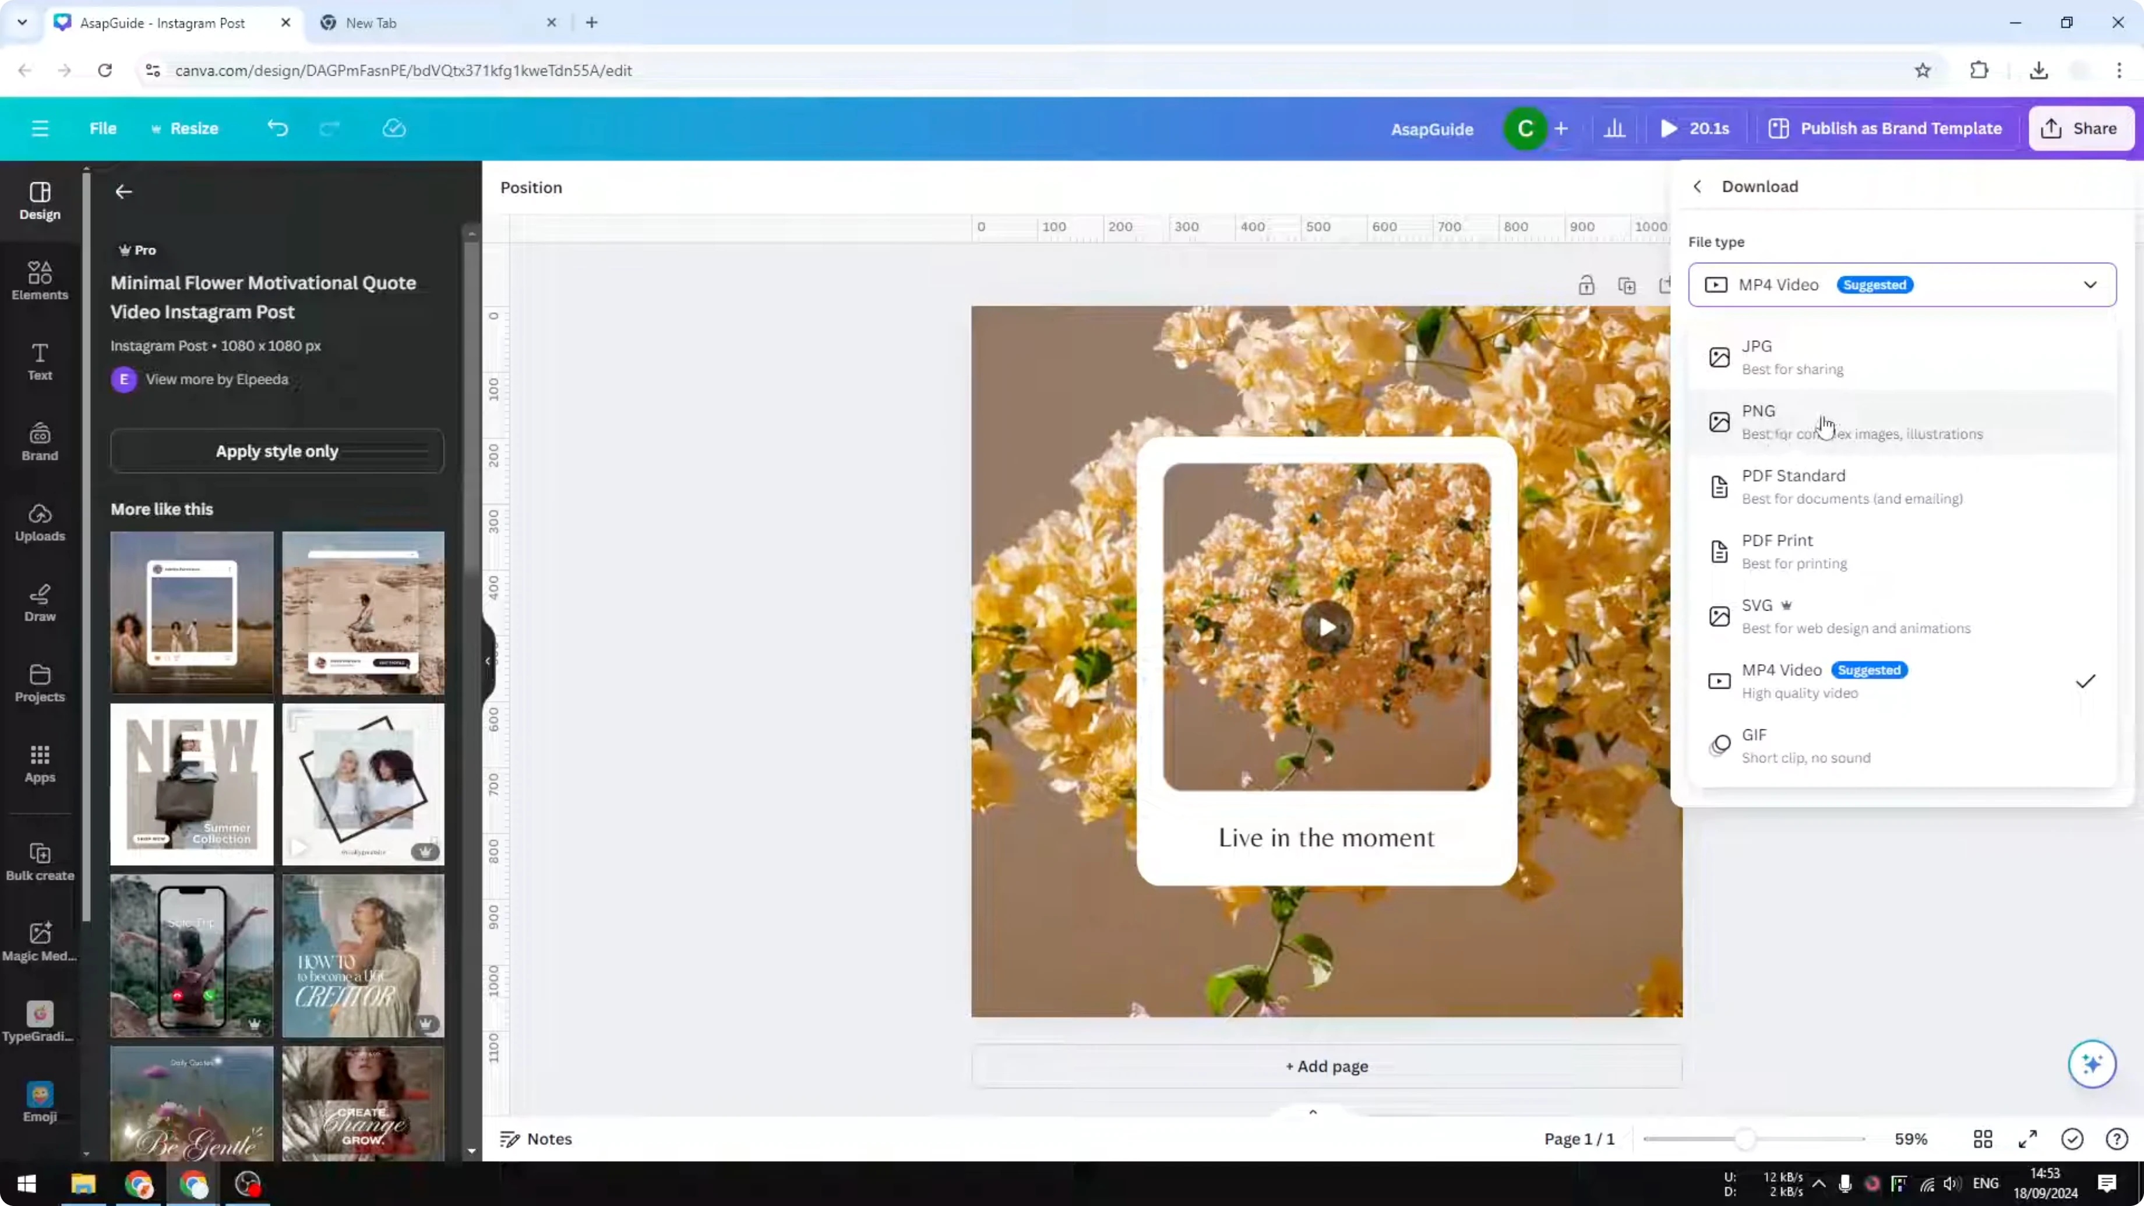Open the Apps panel

40,764
